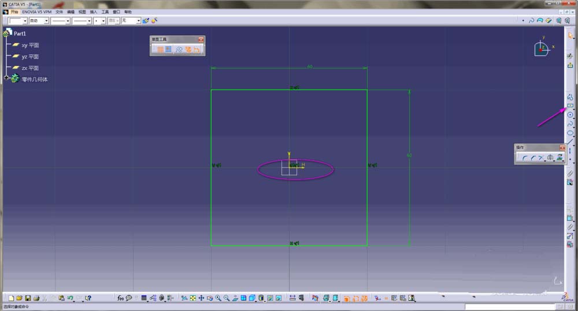Open the 无 layer dropdown

pyautogui.click(x=139, y=21)
